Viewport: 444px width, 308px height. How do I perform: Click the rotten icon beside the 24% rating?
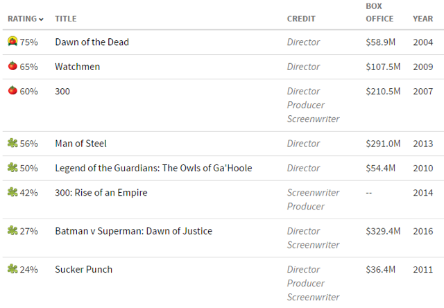pyautogui.click(x=12, y=268)
